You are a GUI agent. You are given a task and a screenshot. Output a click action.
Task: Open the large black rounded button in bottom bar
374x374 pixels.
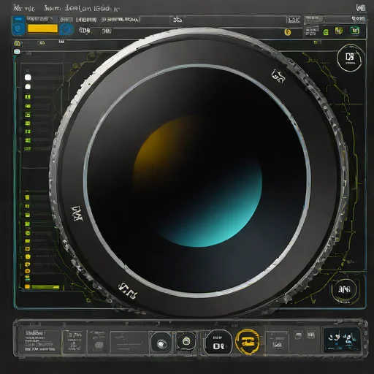point(218,343)
